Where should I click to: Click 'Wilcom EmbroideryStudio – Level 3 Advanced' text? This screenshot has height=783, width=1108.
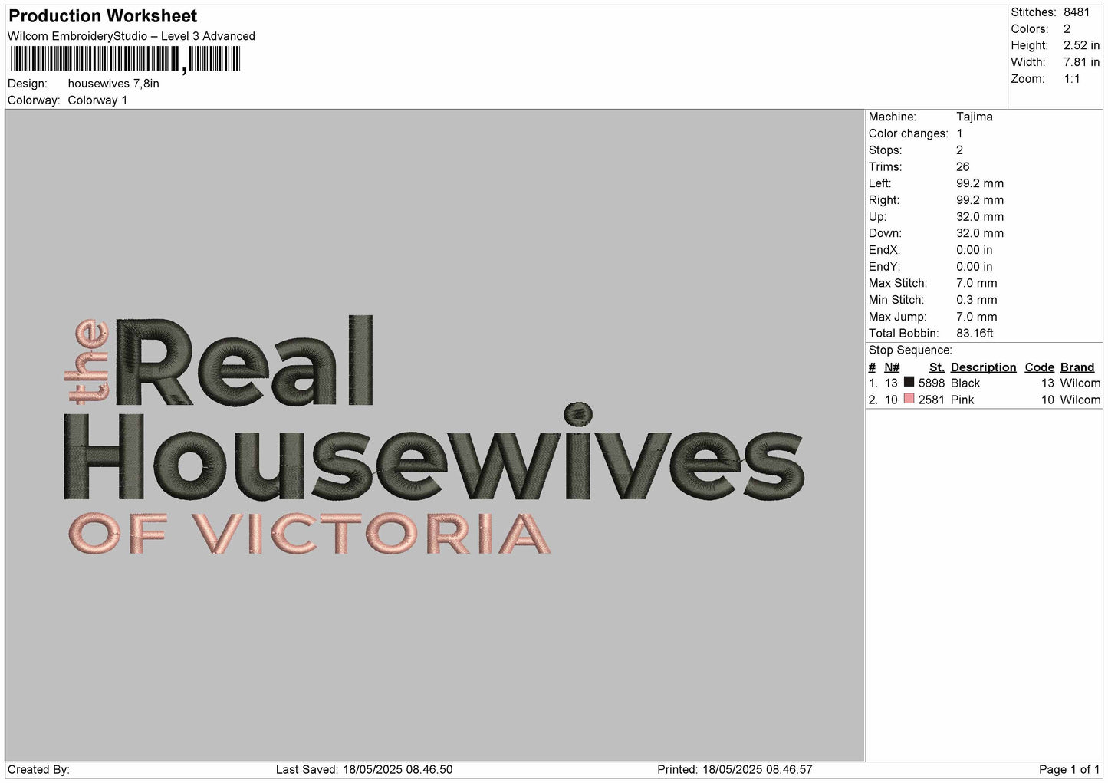tap(131, 36)
